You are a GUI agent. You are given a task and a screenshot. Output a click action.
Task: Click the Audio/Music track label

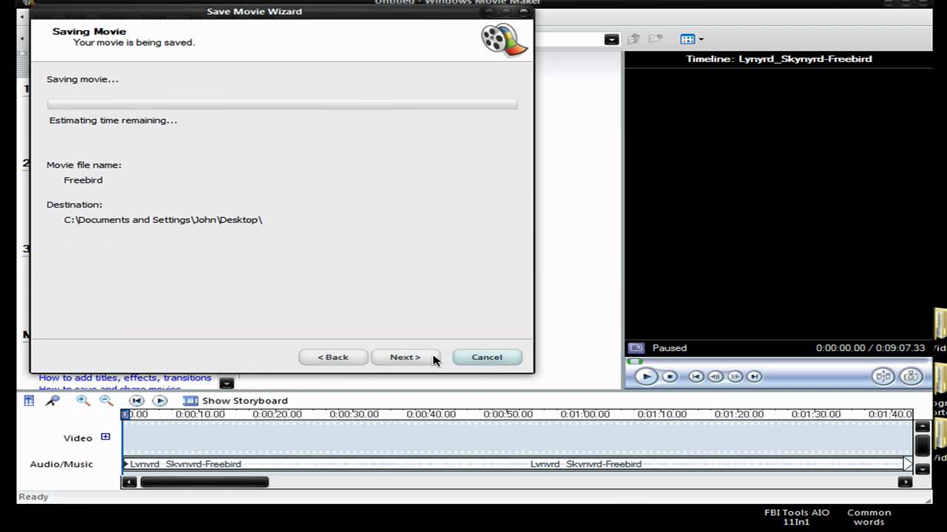[61, 464]
